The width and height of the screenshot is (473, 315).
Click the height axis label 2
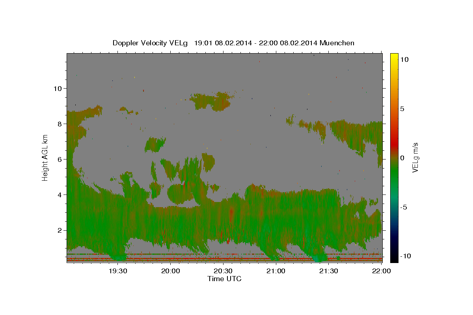pos(60,230)
